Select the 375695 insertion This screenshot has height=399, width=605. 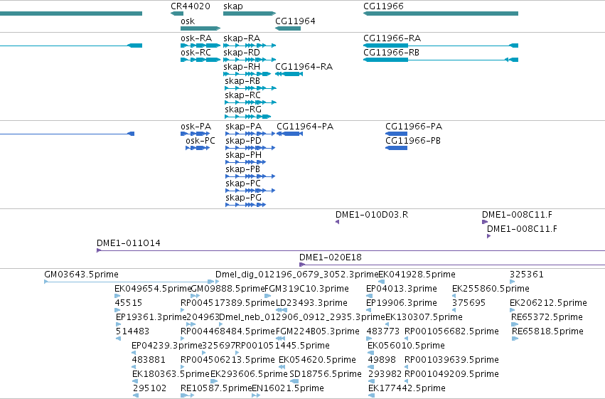pos(454,310)
